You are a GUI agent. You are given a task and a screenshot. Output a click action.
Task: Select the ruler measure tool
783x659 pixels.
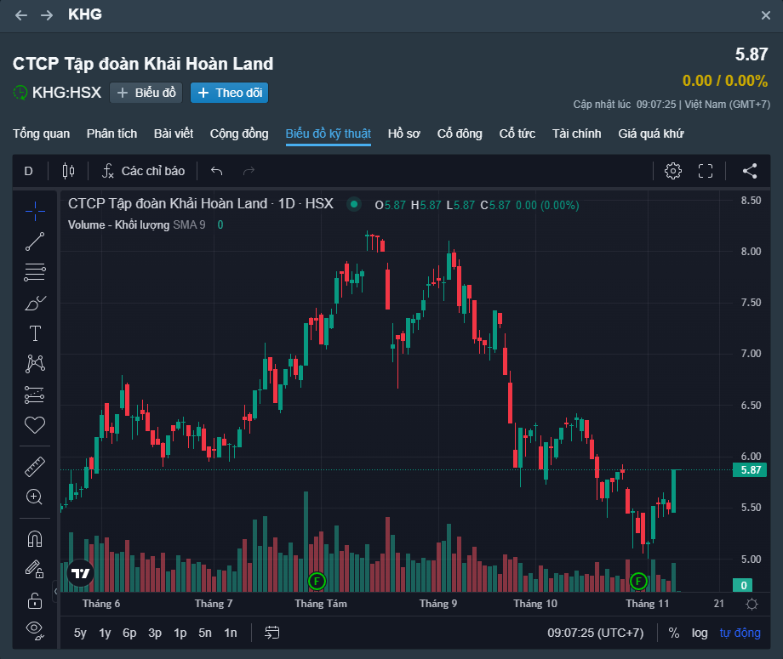(35, 467)
